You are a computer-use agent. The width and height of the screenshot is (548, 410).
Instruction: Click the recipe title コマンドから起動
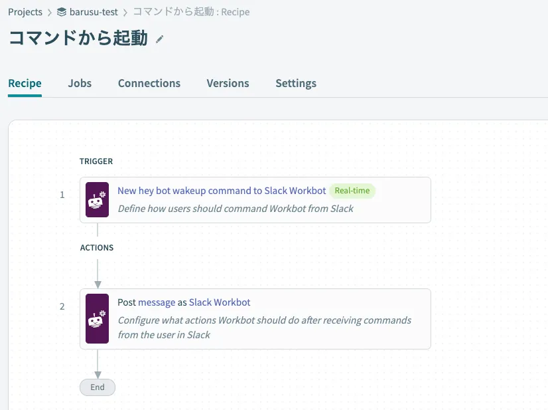pyautogui.click(x=78, y=38)
